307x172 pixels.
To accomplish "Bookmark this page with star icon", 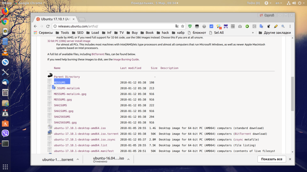I will [x=183, y=26].
